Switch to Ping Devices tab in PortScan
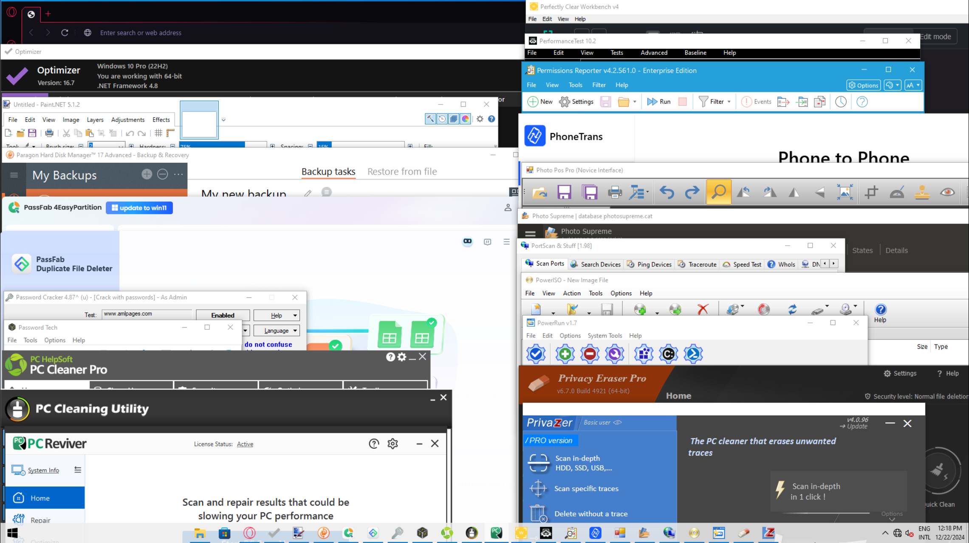The width and height of the screenshot is (969, 543). coord(649,264)
